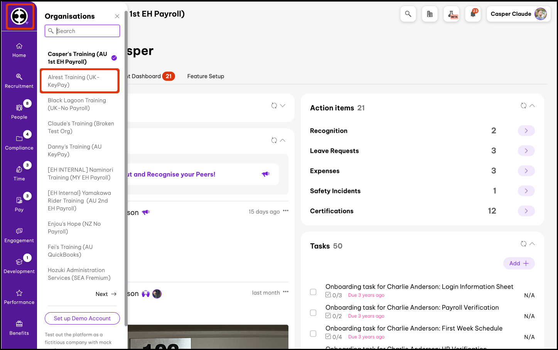Click Add button in Tasks

coord(519,264)
